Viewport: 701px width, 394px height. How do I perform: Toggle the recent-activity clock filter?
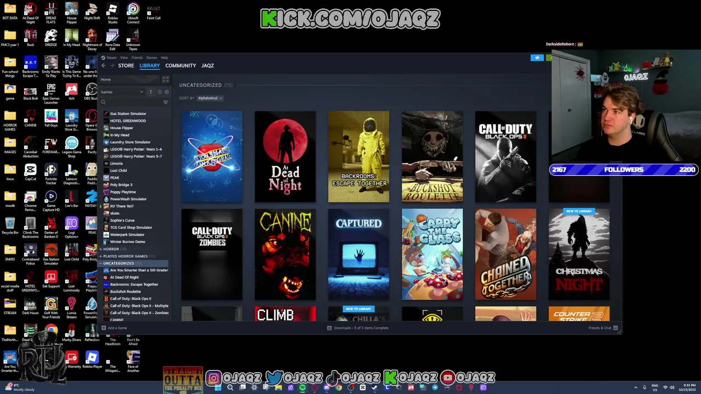click(159, 92)
